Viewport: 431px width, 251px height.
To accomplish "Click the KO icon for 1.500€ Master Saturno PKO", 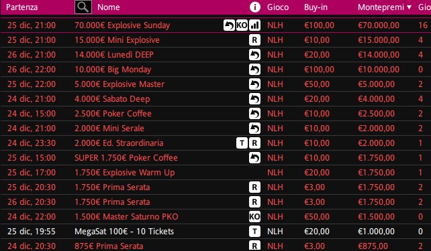I will point(255,217).
